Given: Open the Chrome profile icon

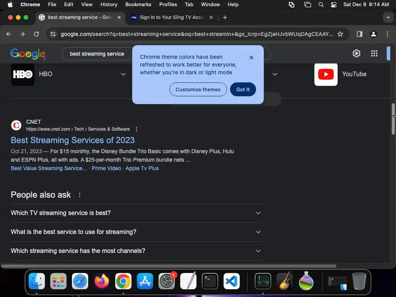Looking at the screenshot, I should pyautogui.click(x=374, y=34).
